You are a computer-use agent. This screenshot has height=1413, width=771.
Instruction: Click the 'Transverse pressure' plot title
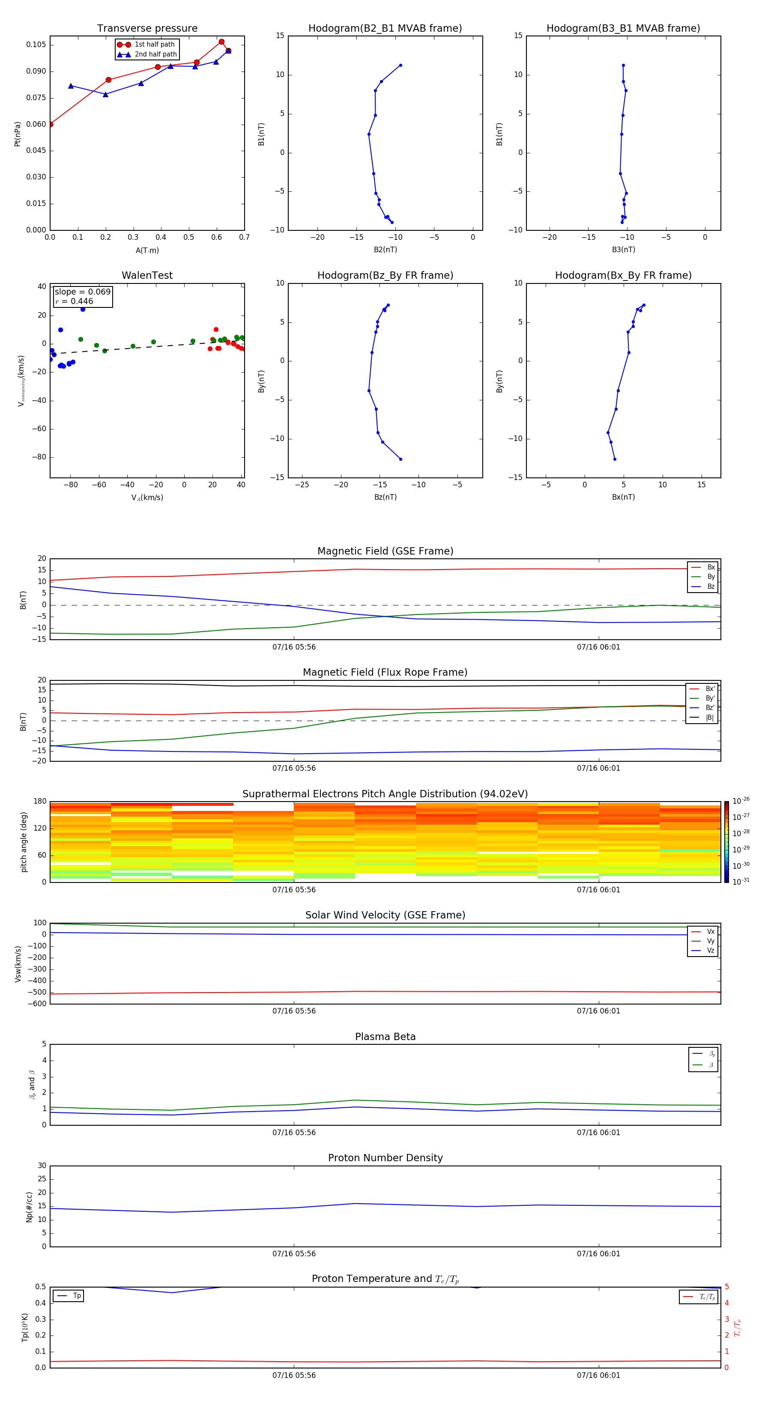[147, 29]
